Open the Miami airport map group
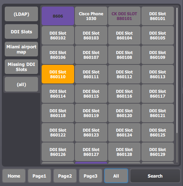This screenshot has height=186, width=183. 21,49
